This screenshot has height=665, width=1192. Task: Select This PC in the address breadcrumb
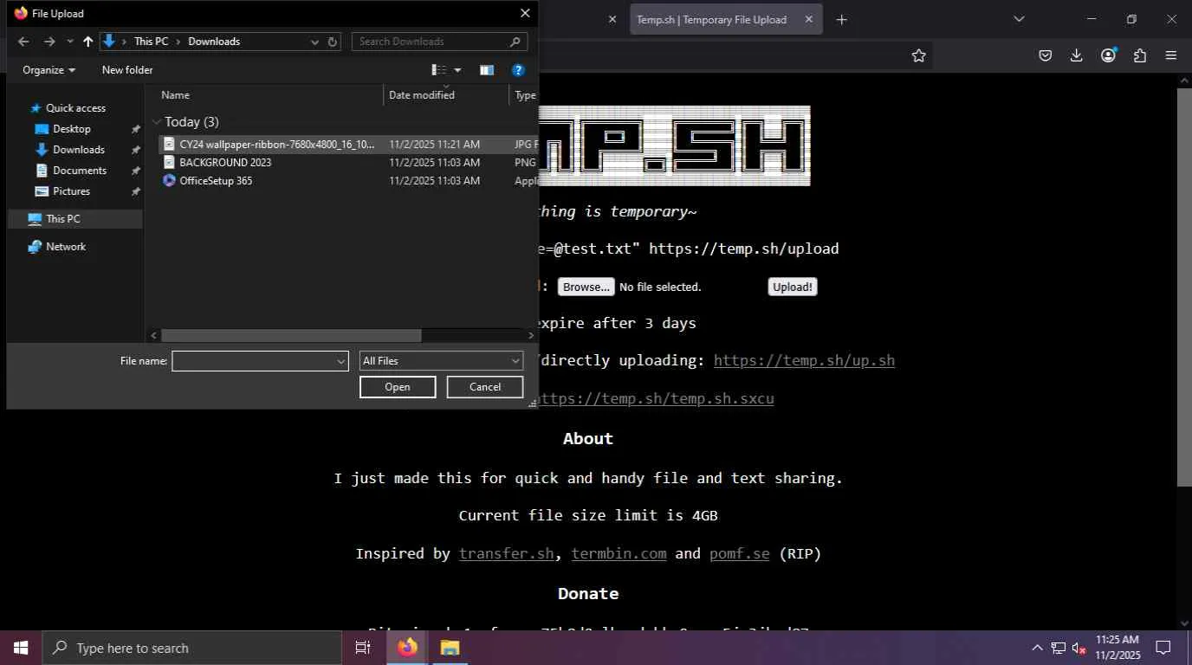[x=151, y=42]
